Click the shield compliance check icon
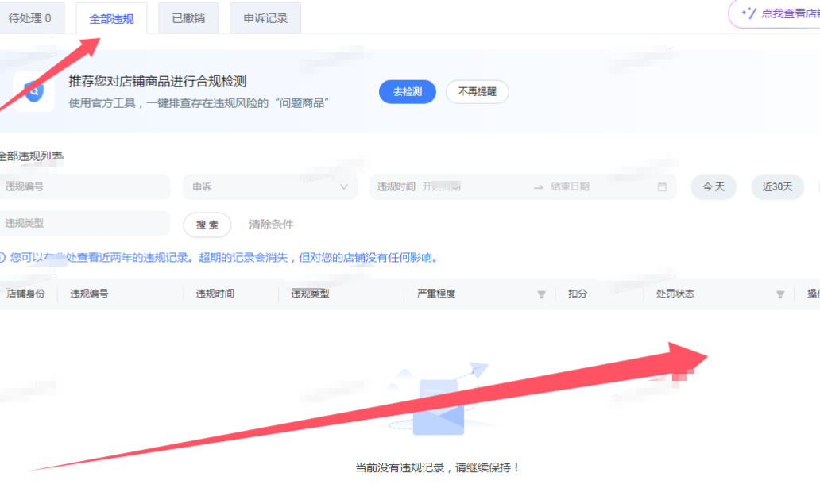Screen dimensions: 820x484 [x=33, y=91]
